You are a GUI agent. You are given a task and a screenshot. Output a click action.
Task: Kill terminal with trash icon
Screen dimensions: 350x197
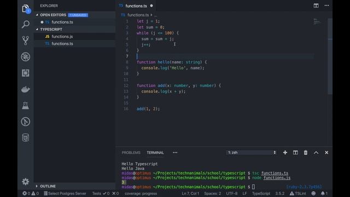[x=306, y=153]
